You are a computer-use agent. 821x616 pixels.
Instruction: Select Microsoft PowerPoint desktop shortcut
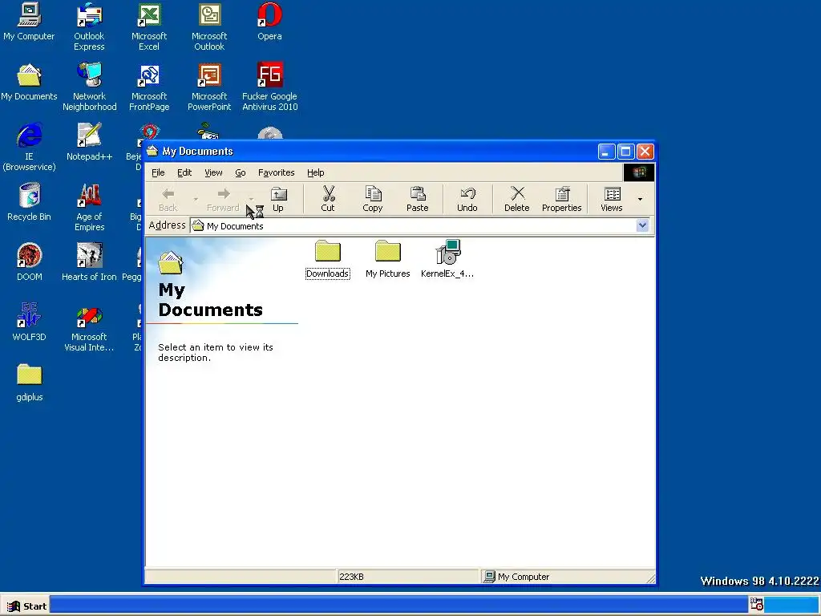[209, 87]
